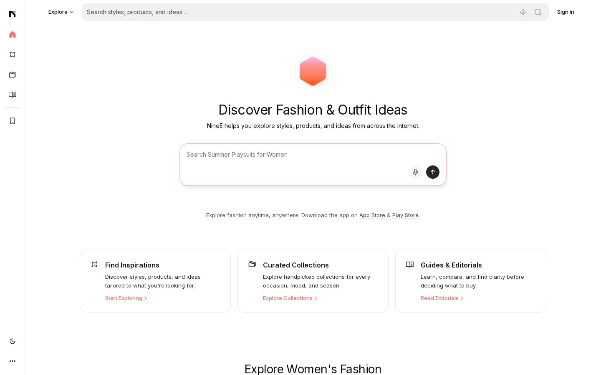Image resolution: width=601 pixels, height=375 pixels.
Task: Click the magnifier icon in the top search bar
Action: pyautogui.click(x=538, y=12)
